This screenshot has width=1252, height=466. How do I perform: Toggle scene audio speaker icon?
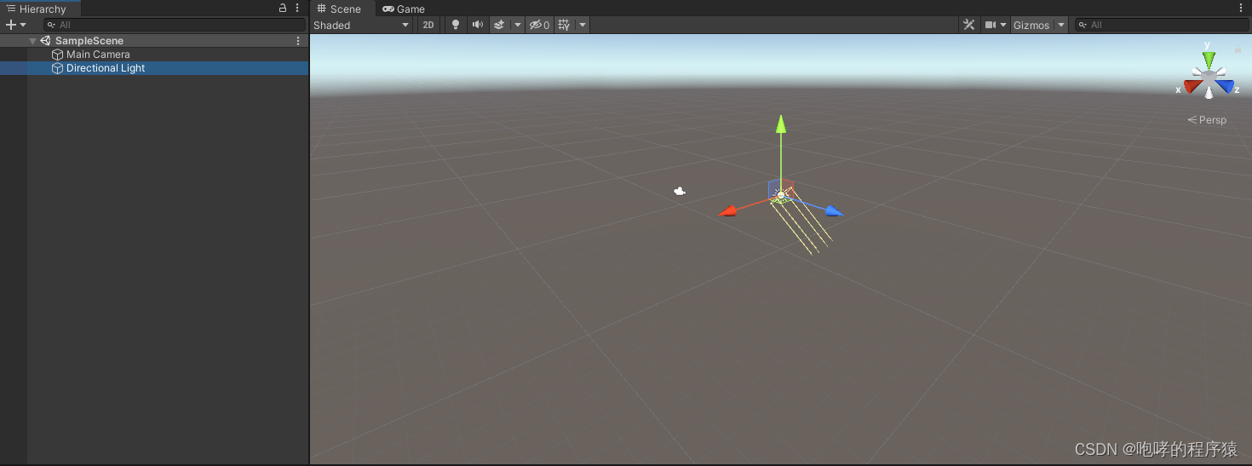[477, 25]
